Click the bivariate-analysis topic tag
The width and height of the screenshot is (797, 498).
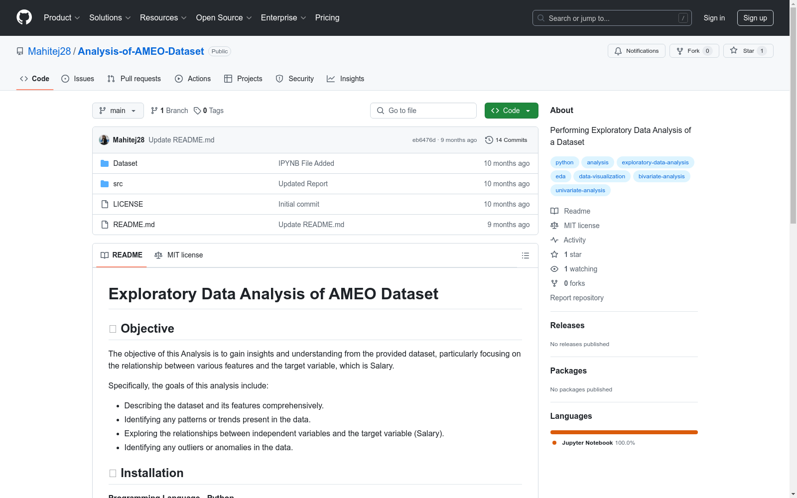[662, 176]
